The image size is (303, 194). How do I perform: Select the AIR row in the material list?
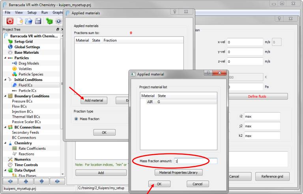coord(178,102)
